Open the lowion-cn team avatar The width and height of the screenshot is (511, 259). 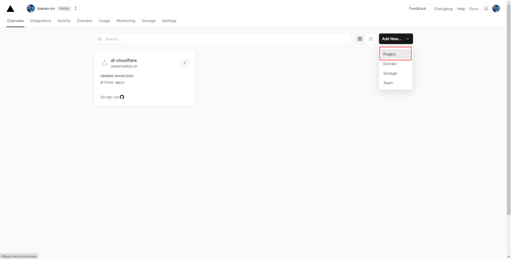pyautogui.click(x=31, y=8)
